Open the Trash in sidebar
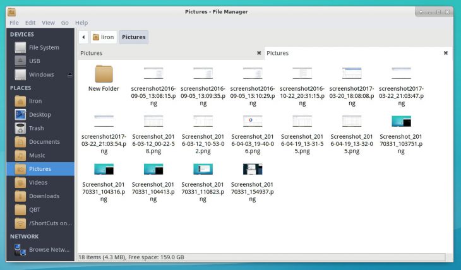 [40, 128]
